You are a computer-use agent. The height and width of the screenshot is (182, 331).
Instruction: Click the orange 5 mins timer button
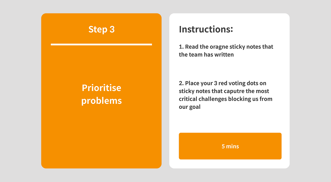pos(230,146)
